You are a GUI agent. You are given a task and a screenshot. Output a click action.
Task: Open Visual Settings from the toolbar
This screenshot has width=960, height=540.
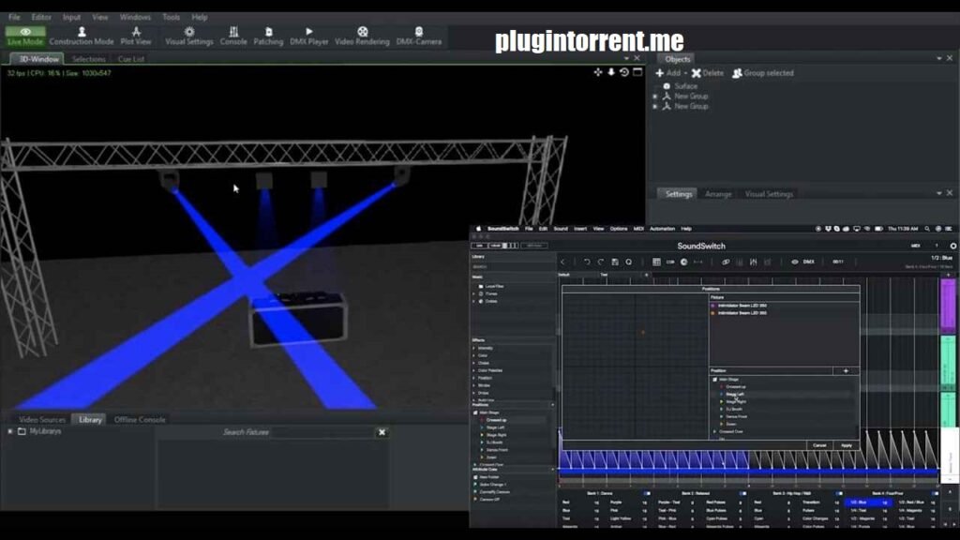(x=189, y=37)
